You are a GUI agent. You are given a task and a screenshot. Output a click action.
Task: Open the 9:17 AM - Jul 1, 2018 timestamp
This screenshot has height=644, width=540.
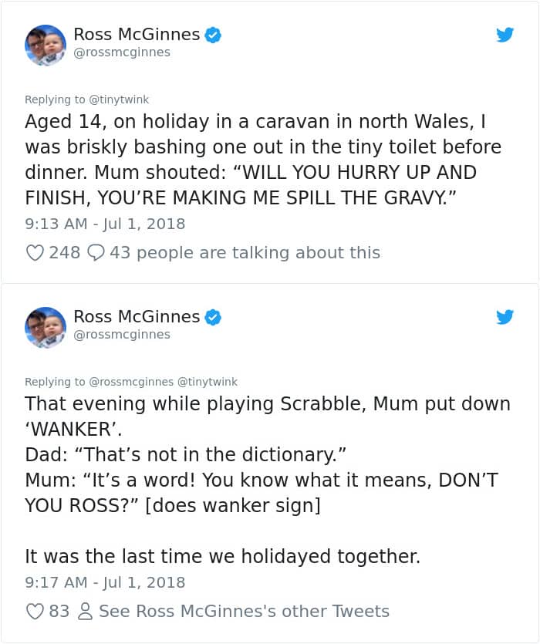(105, 583)
